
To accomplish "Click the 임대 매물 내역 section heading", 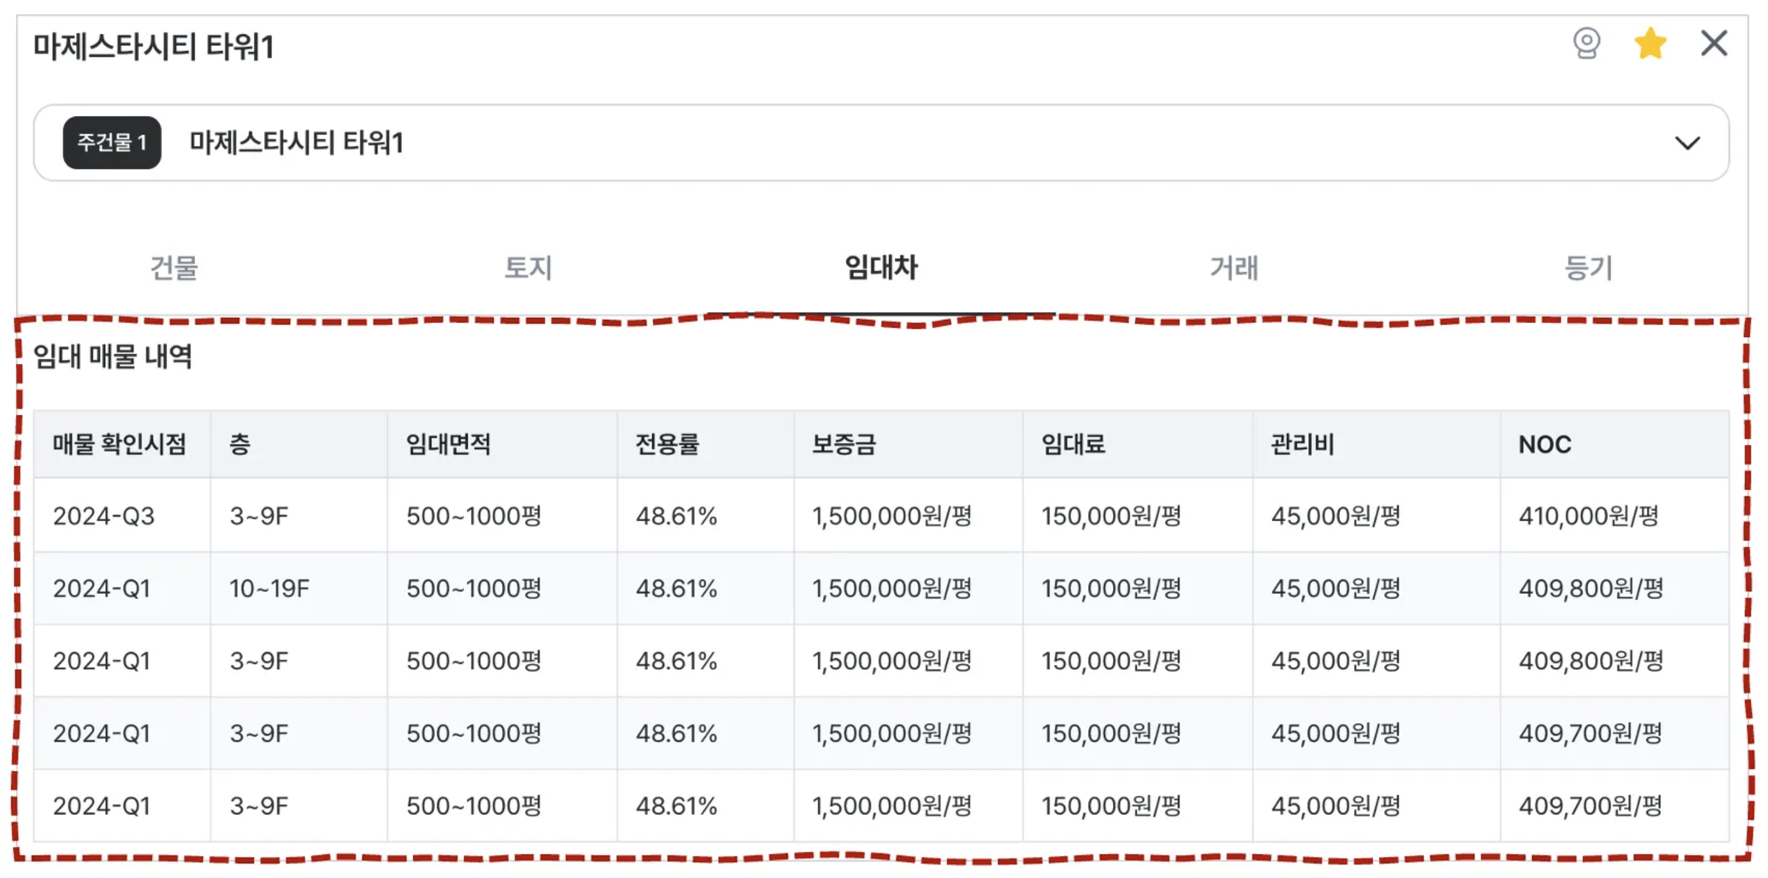I will 112,356.
